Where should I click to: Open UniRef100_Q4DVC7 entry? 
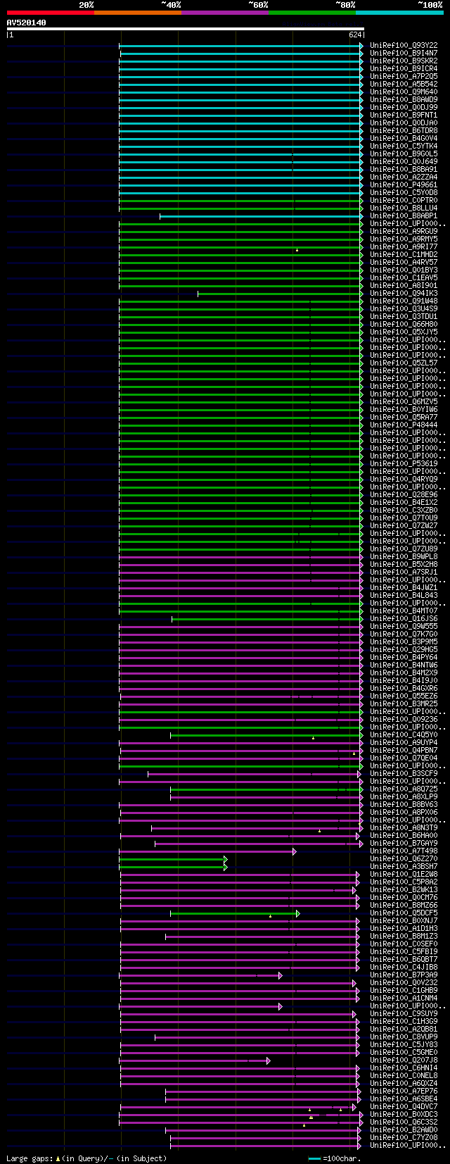click(404, 1106)
